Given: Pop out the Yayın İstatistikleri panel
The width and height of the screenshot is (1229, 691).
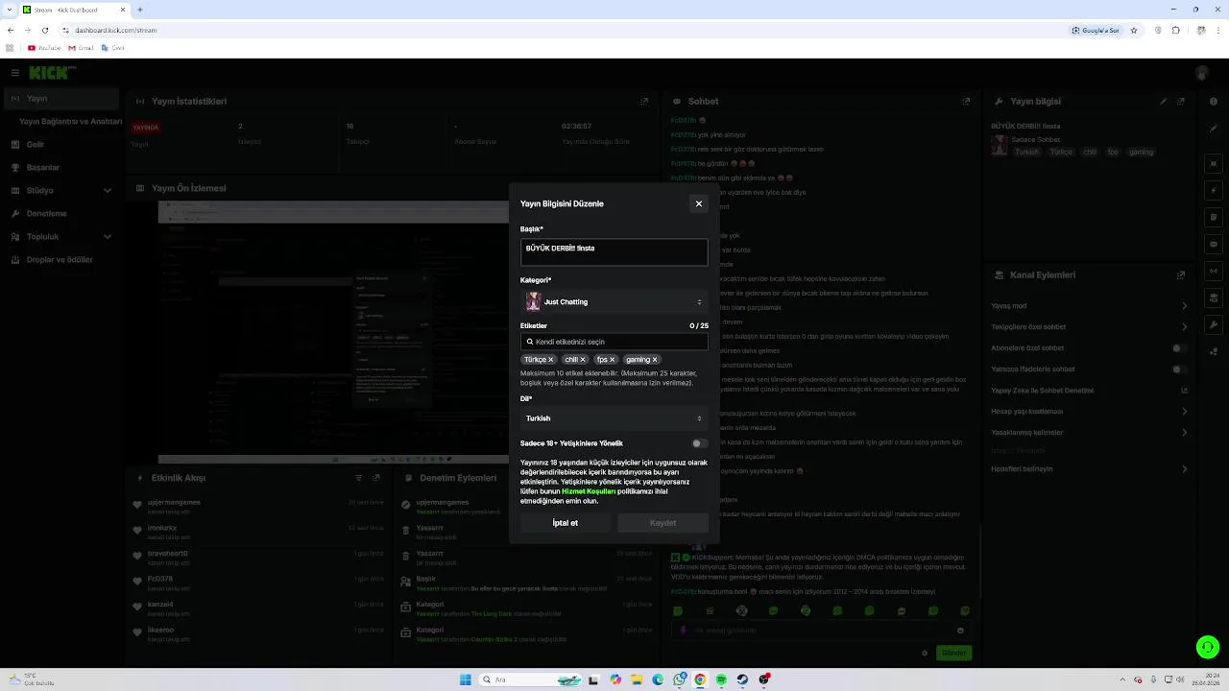Looking at the screenshot, I should pos(645,101).
